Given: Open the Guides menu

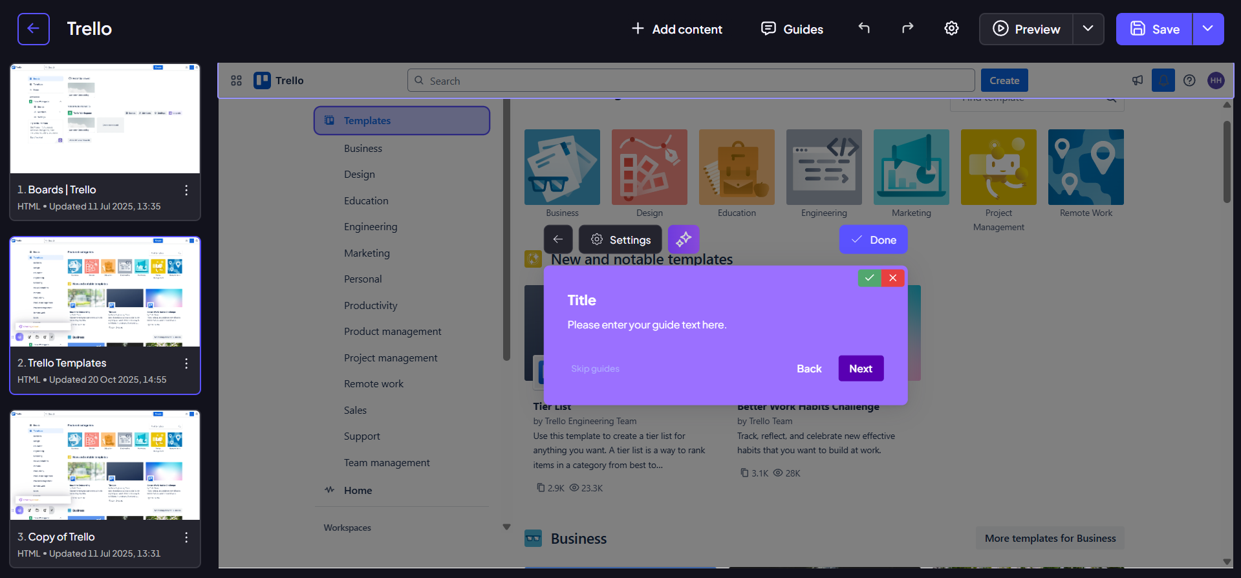Looking at the screenshot, I should (792, 29).
